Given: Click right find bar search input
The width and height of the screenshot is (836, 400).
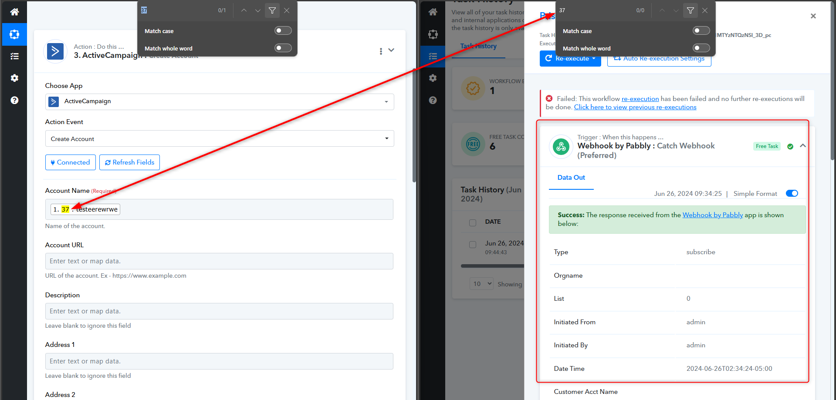Looking at the screenshot, I should [x=595, y=10].
